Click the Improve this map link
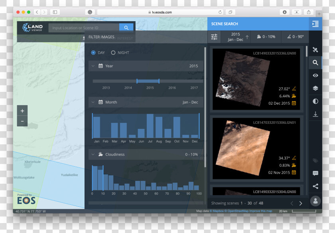 [261, 211]
